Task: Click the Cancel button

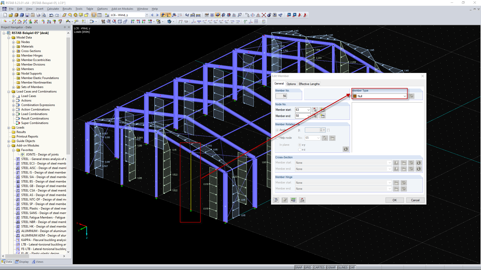Action: tap(415, 200)
